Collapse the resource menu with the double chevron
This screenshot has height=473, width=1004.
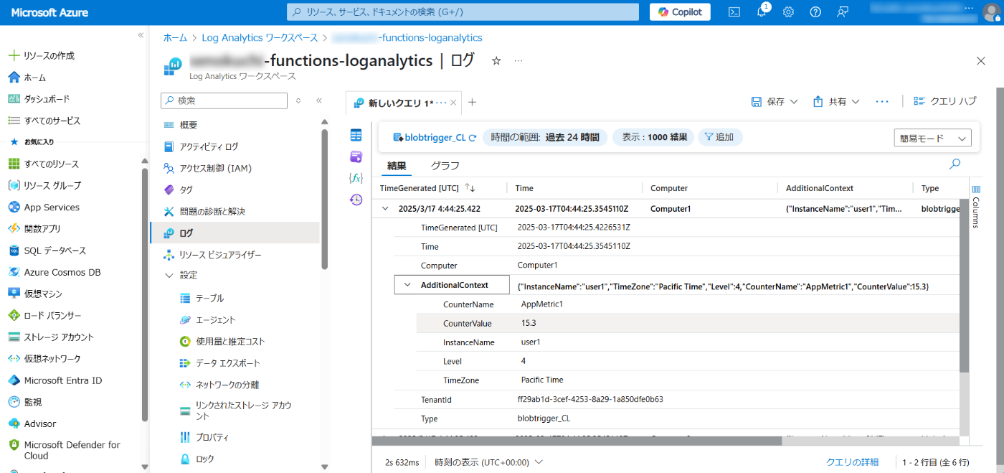[319, 100]
